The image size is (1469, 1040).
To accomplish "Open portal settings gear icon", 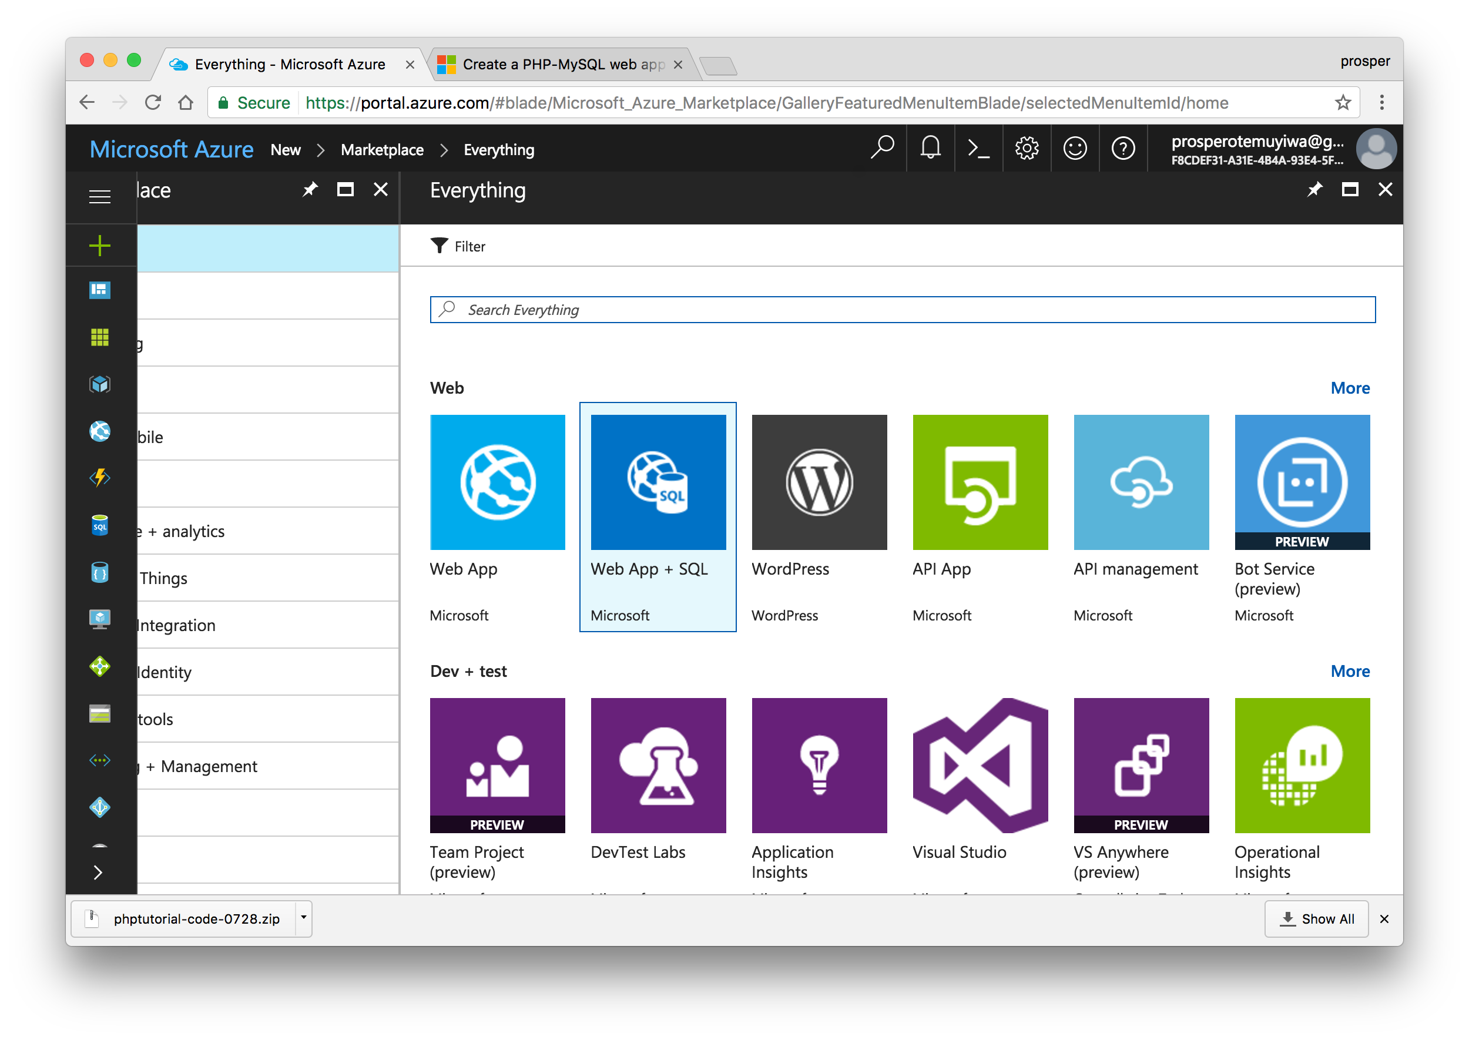I will click(x=1026, y=149).
